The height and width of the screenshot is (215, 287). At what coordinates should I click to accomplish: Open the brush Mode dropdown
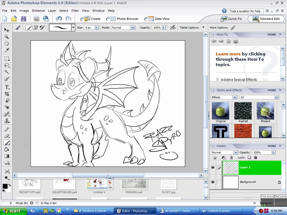point(123,27)
